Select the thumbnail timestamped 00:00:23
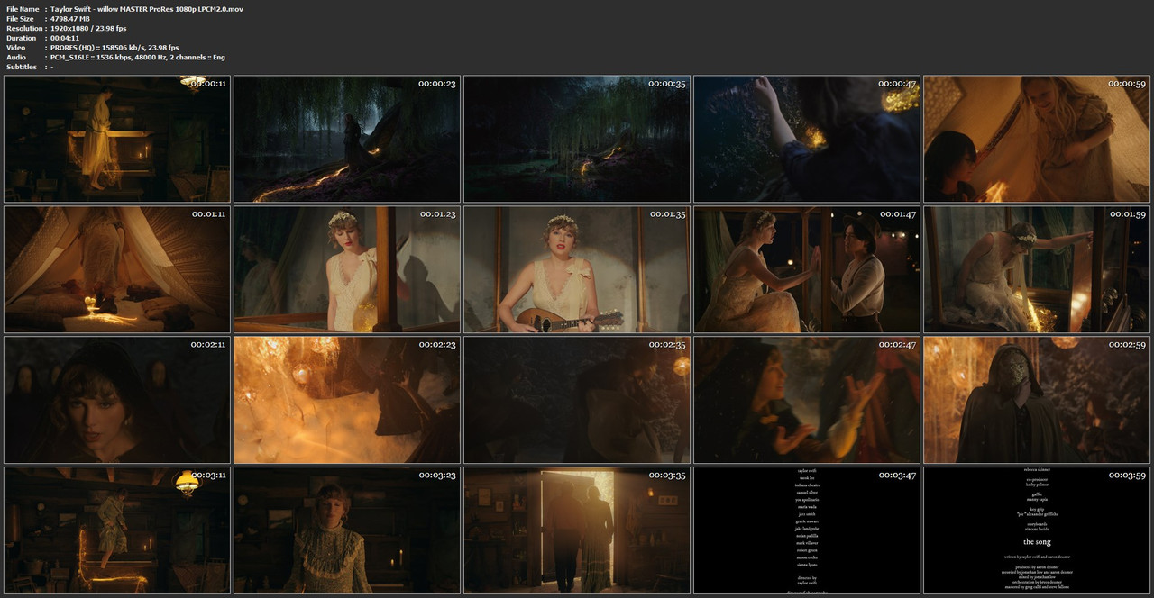1154x598 pixels. [347, 139]
